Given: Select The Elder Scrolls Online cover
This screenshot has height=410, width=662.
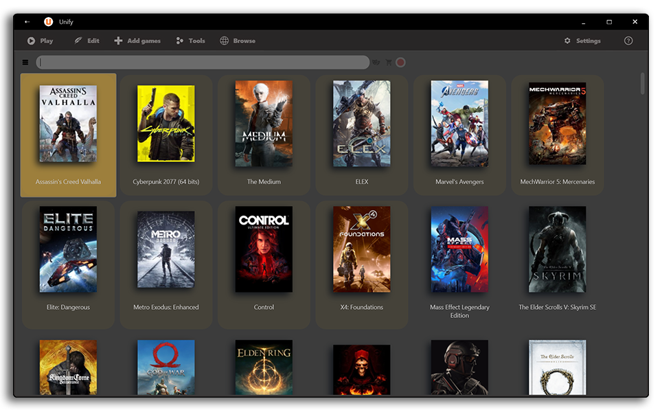Looking at the screenshot, I should coord(558,367).
